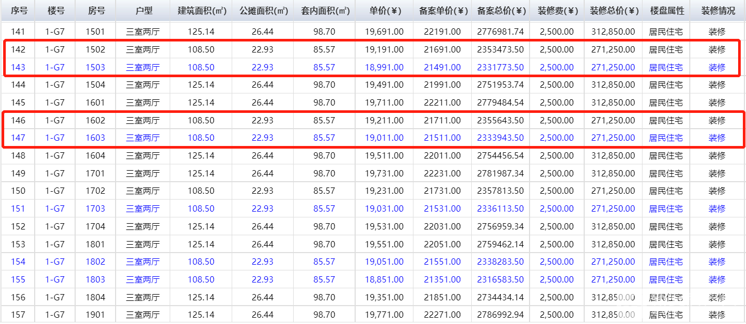Viewport: 746px width, 324px height.
Task: Click unit price 19,691.00
Action: pyautogui.click(x=385, y=32)
